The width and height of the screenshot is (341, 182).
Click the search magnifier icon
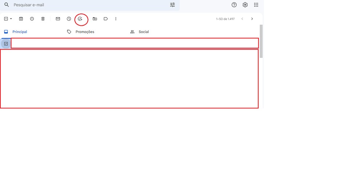7,5
